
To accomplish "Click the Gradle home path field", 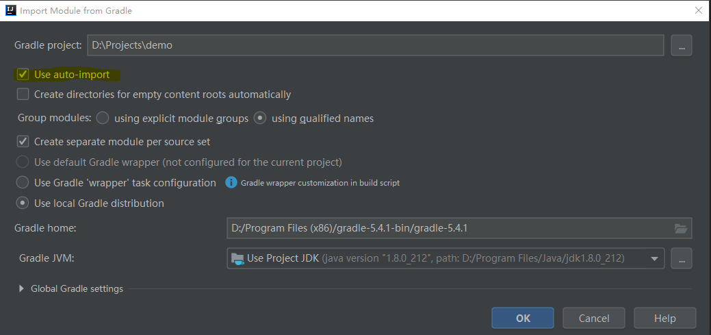I will pos(459,228).
